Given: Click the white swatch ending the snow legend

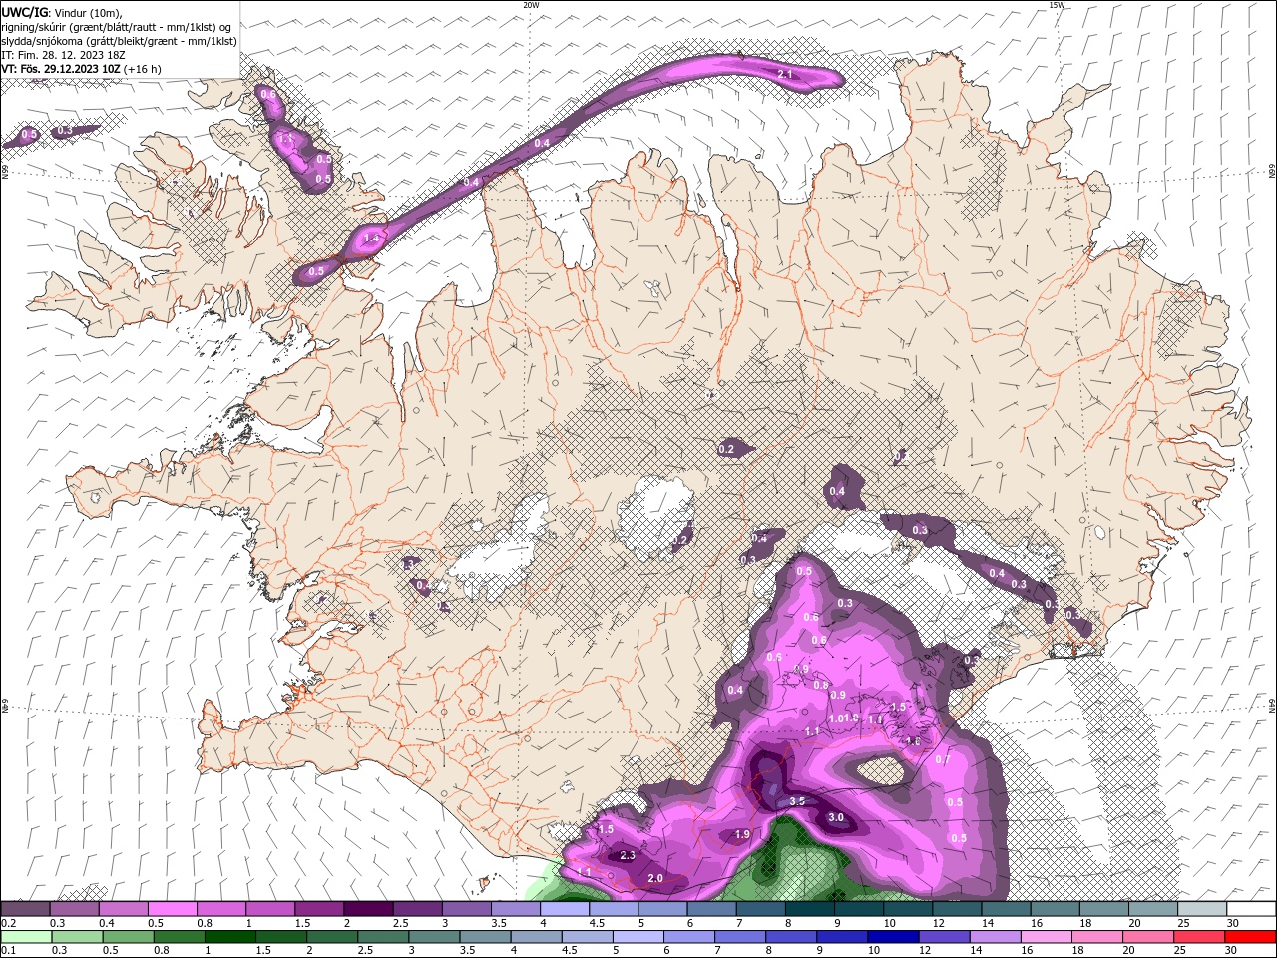Looking at the screenshot, I should [1251, 908].
